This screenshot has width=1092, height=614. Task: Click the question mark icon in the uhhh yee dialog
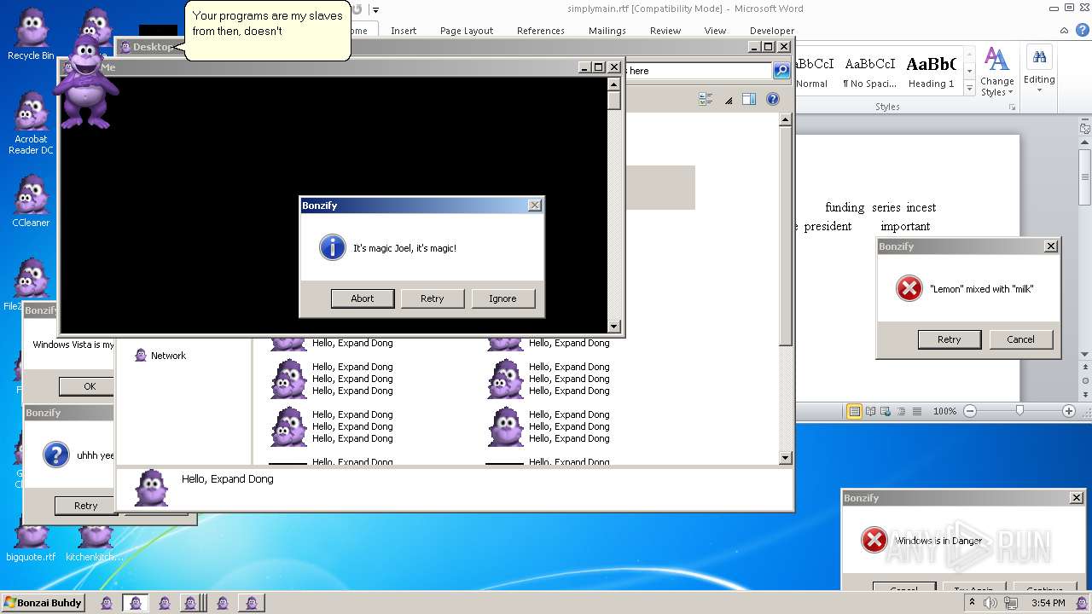pos(56,455)
